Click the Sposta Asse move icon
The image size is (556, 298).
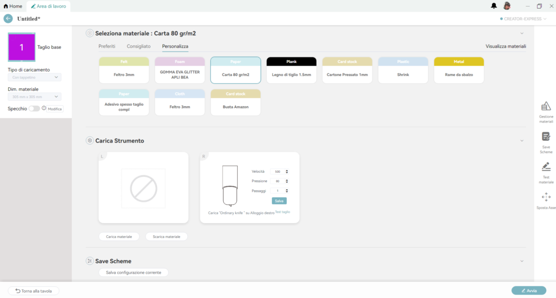tap(546, 197)
